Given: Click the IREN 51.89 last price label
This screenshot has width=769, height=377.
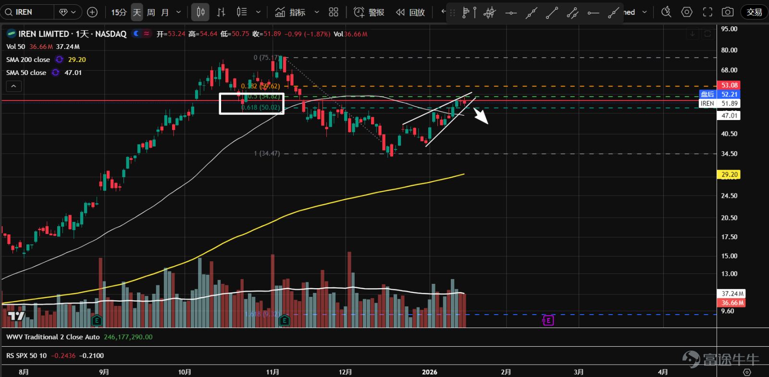Looking at the screenshot, I should (719, 103).
